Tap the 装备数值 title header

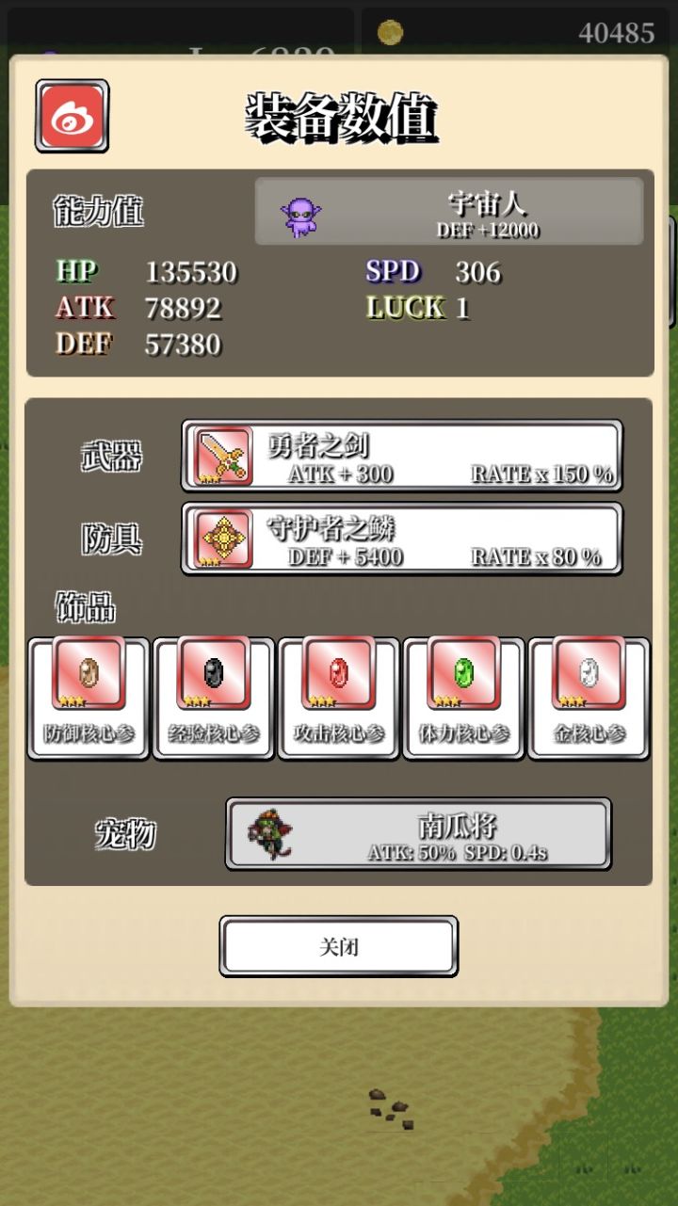[343, 120]
